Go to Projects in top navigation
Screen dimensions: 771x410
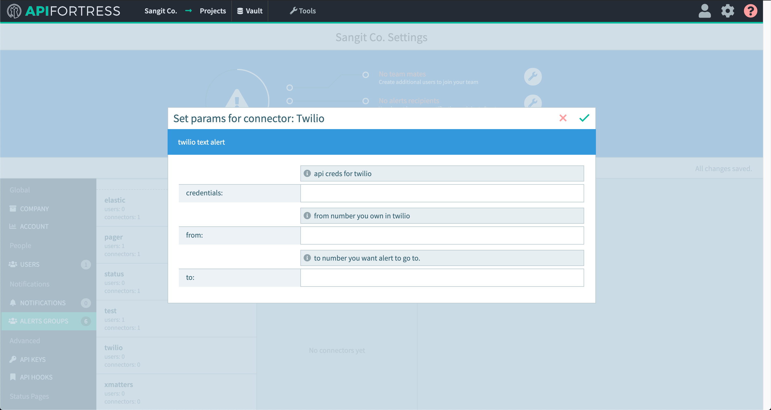point(213,11)
